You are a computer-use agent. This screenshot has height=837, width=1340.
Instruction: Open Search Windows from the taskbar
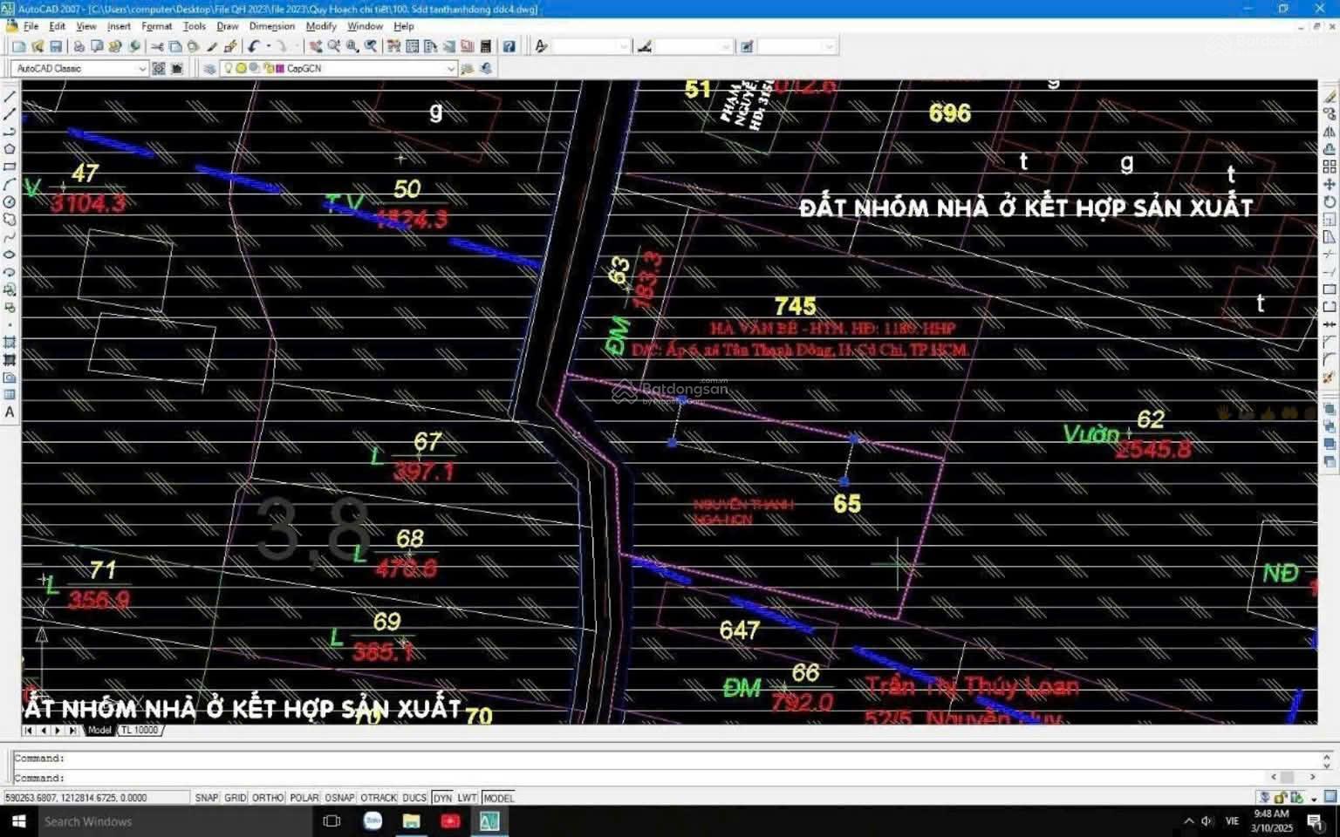(x=87, y=821)
